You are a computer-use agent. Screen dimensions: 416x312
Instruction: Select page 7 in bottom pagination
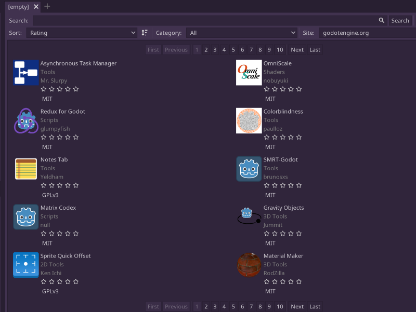click(251, 306)
